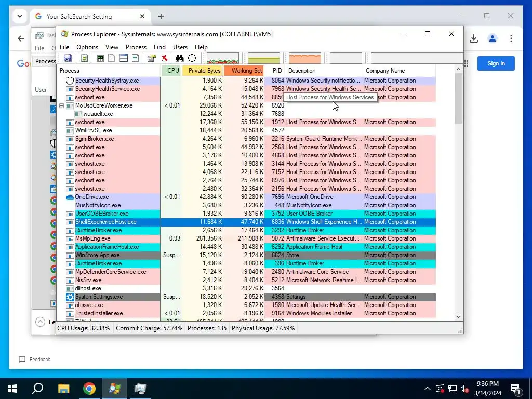Select the MsMpEng.exe process
Image resolution: width=532 pixels, height=399 pixels.
pos(92,238)
